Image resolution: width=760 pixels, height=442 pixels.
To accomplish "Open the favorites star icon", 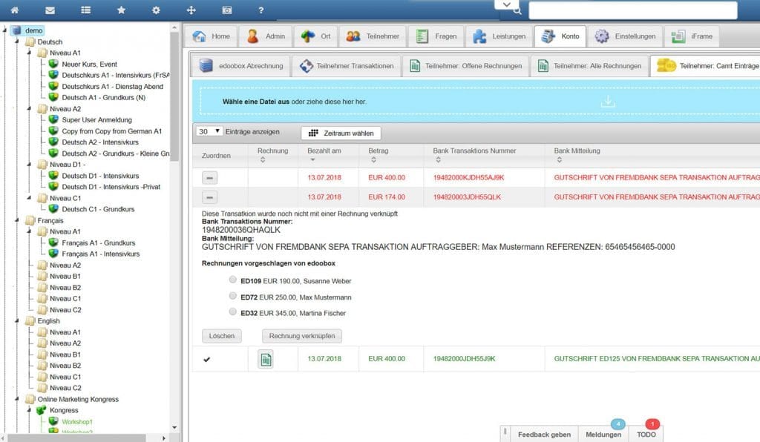I will pos(121,10).
